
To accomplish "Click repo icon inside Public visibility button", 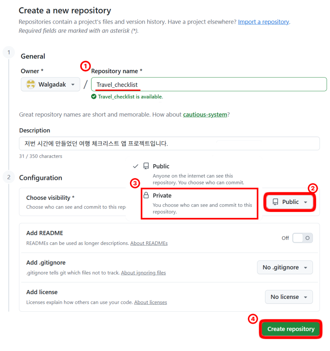I will [275, 202].
